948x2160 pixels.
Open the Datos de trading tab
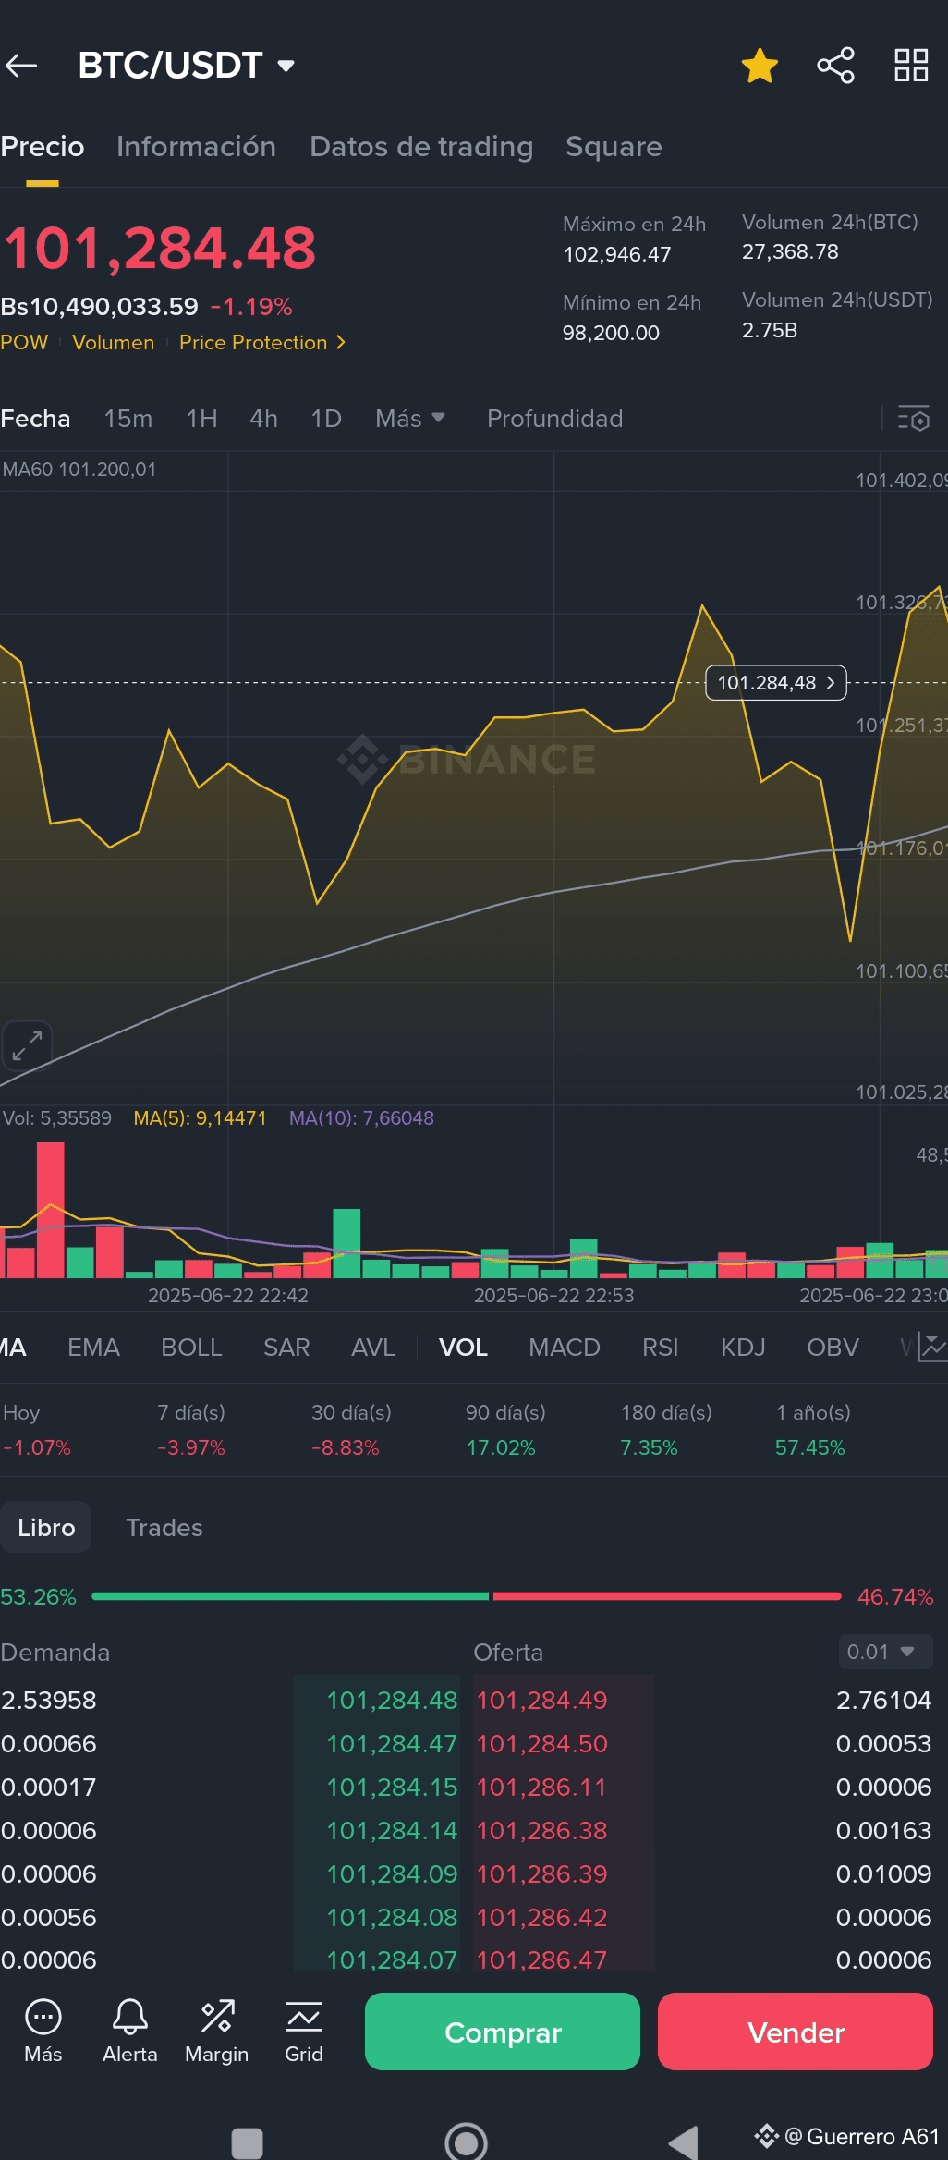pyautogui.click(x=421, y=147)
